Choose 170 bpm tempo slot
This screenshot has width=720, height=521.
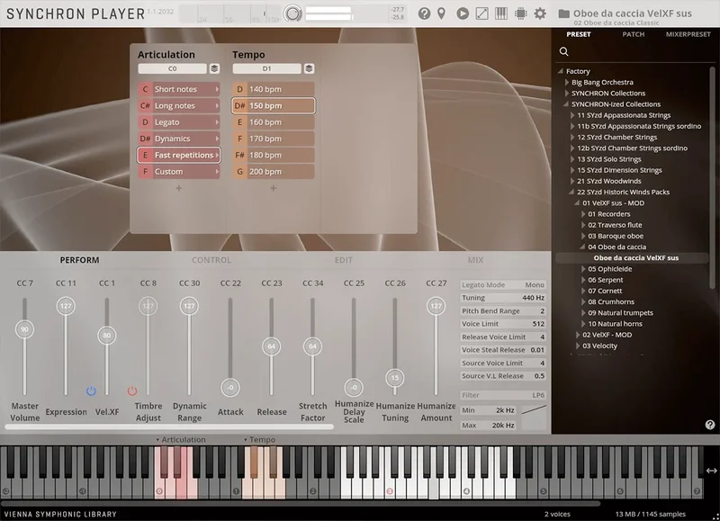(274, 139)
